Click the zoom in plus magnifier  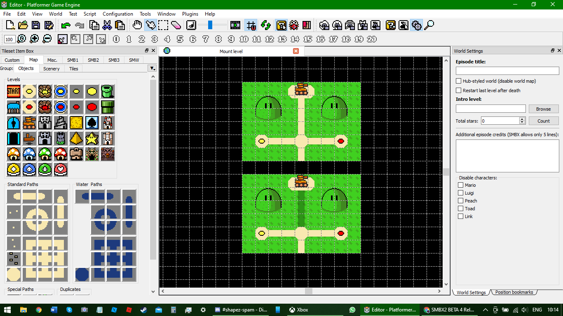34,39
